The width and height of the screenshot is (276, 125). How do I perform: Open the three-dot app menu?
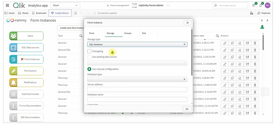point(168,5)
